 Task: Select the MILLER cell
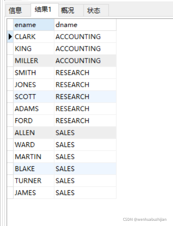34,61
